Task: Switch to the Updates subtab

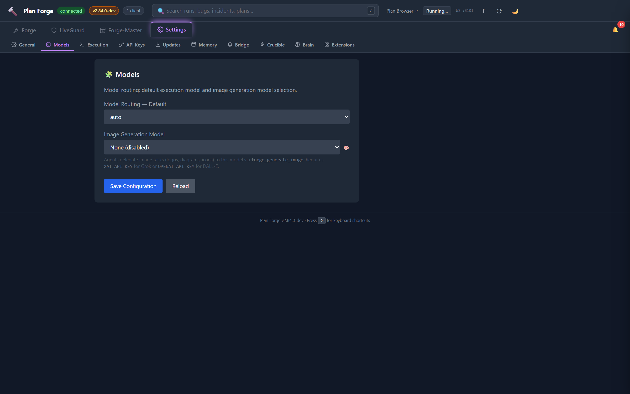Action: pos(168,45)
